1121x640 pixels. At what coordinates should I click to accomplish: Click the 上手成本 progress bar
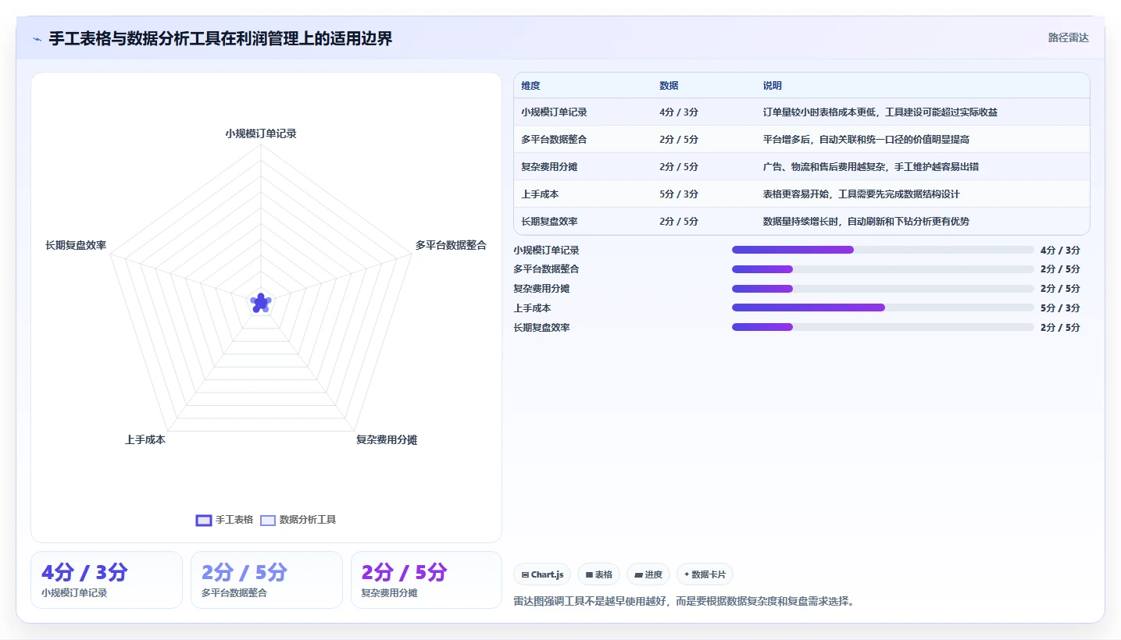pyautogui.click(x=883, y=308)
